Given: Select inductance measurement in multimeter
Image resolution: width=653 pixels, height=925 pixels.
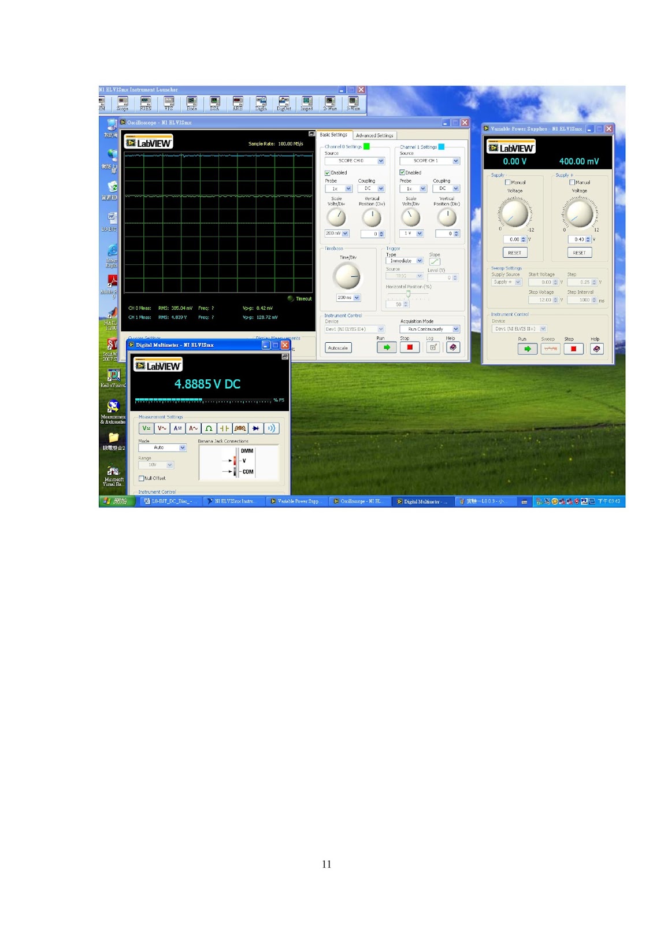Looking at the screenshot, I should [240, 428].
